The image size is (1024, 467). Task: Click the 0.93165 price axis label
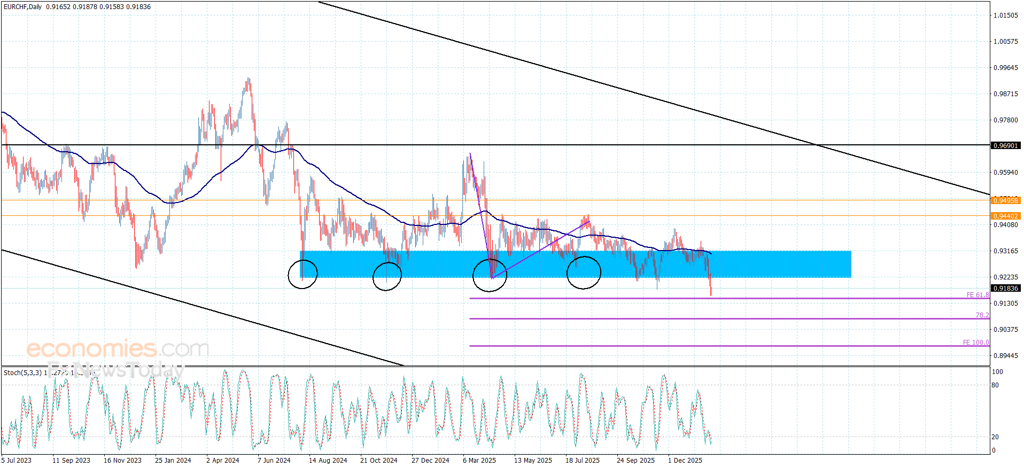pos(1006,251)
